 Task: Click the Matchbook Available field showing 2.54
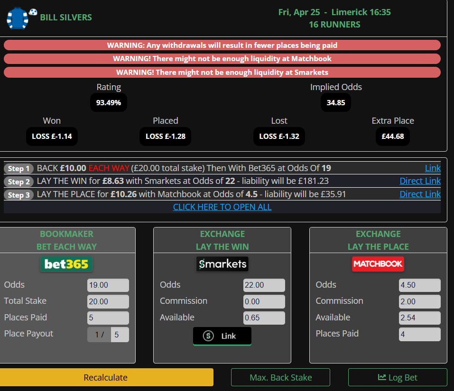point(419,318)
